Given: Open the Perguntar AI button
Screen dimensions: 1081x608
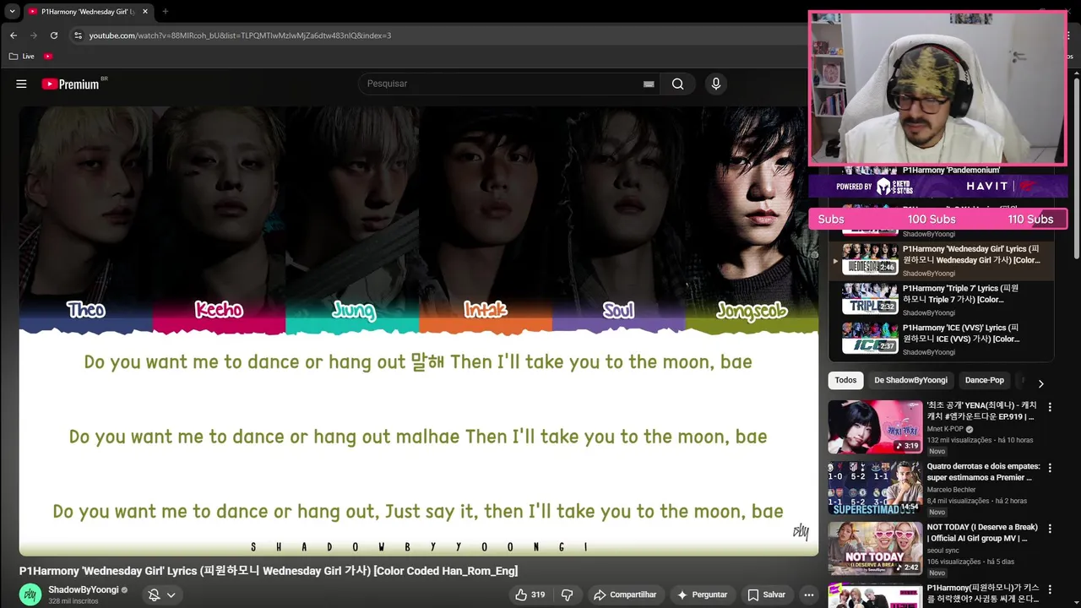Looking at the screenshot, I should pos(703,594).
